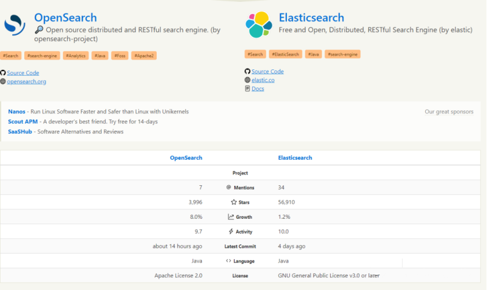Visit the opensearch.org link
Screen dimensions: 487x290
(27, 82)
